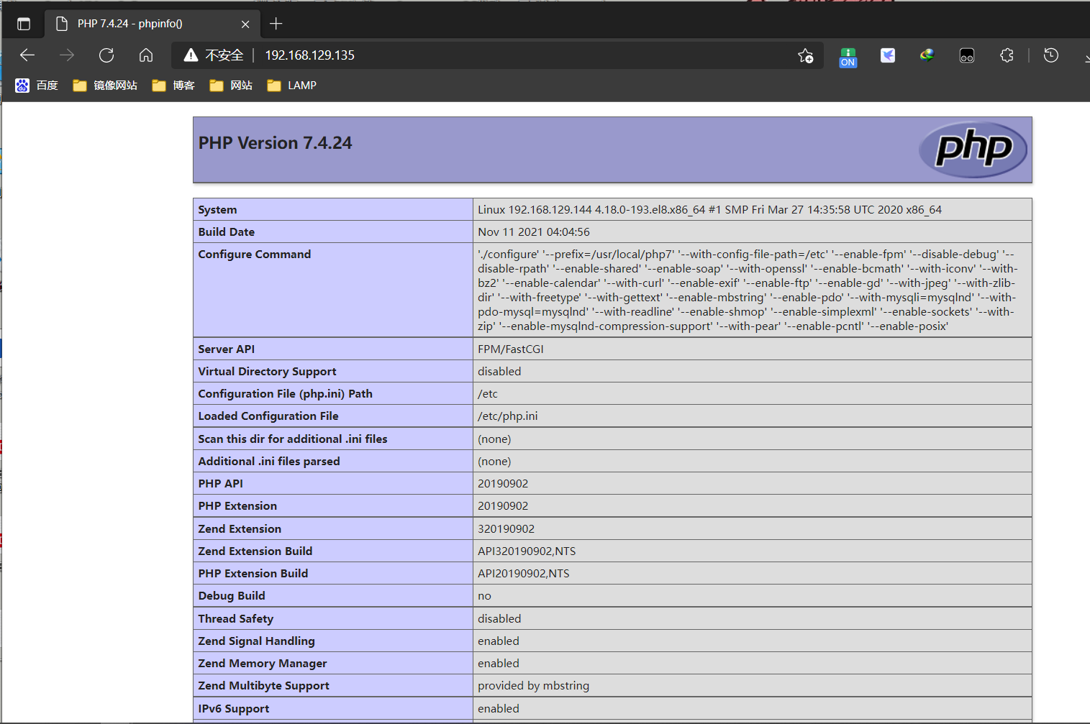Click the Linux 192.168.129.144 system value
This screenshot has width=1090, height=724.
(709, 210)
